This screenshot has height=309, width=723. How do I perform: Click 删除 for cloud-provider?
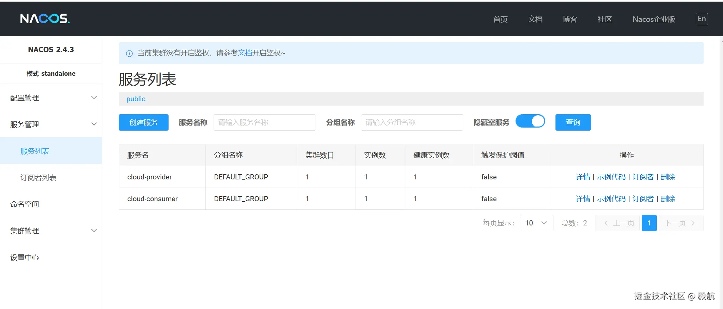(668, 177)
